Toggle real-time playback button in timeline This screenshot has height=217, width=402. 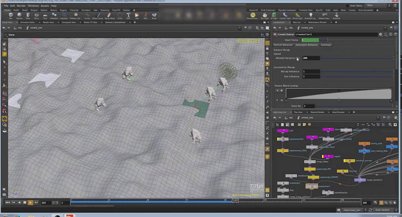pyautogui.click(x=381, y=203)
